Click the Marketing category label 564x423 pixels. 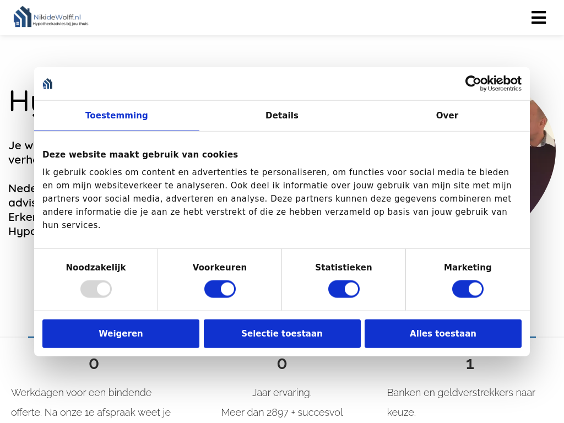[x=468, y=268]
